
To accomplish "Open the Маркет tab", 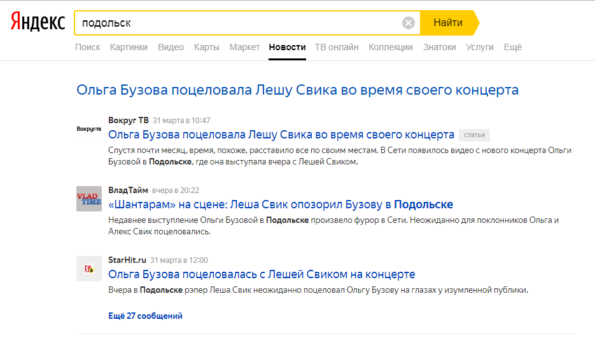I will 244,47.
